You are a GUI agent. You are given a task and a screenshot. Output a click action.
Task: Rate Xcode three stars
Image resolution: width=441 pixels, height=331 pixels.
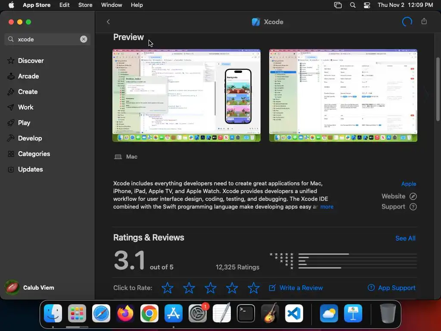pos(210,287)
